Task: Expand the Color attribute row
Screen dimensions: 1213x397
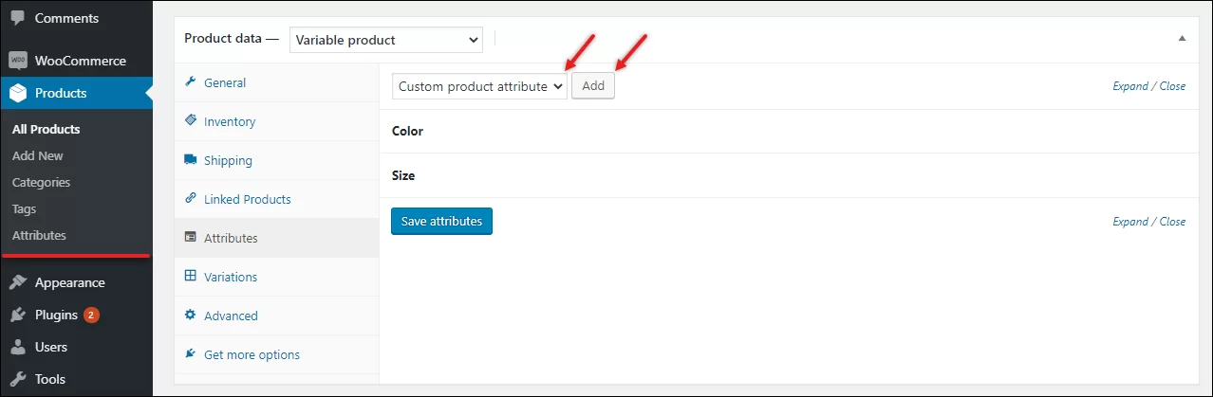Action: pyautogui.click(x=408, y=131)
